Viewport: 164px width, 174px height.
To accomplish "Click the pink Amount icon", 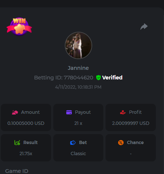I will tap(15, 112).
